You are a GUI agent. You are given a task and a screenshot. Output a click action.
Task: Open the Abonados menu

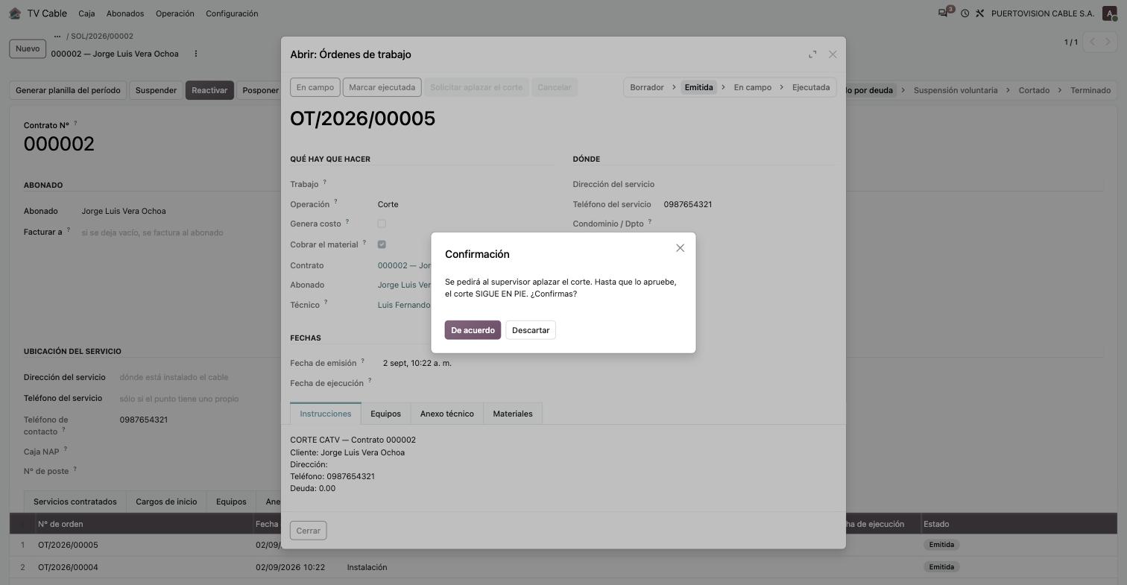pos(125,13)
